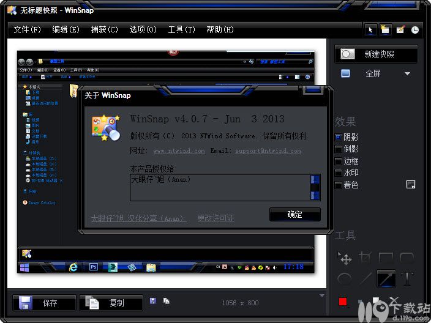Click the license box scrollbar up arrow
Image resolution: width=431 pixels, height=323 pixels.
coord(315,179)
